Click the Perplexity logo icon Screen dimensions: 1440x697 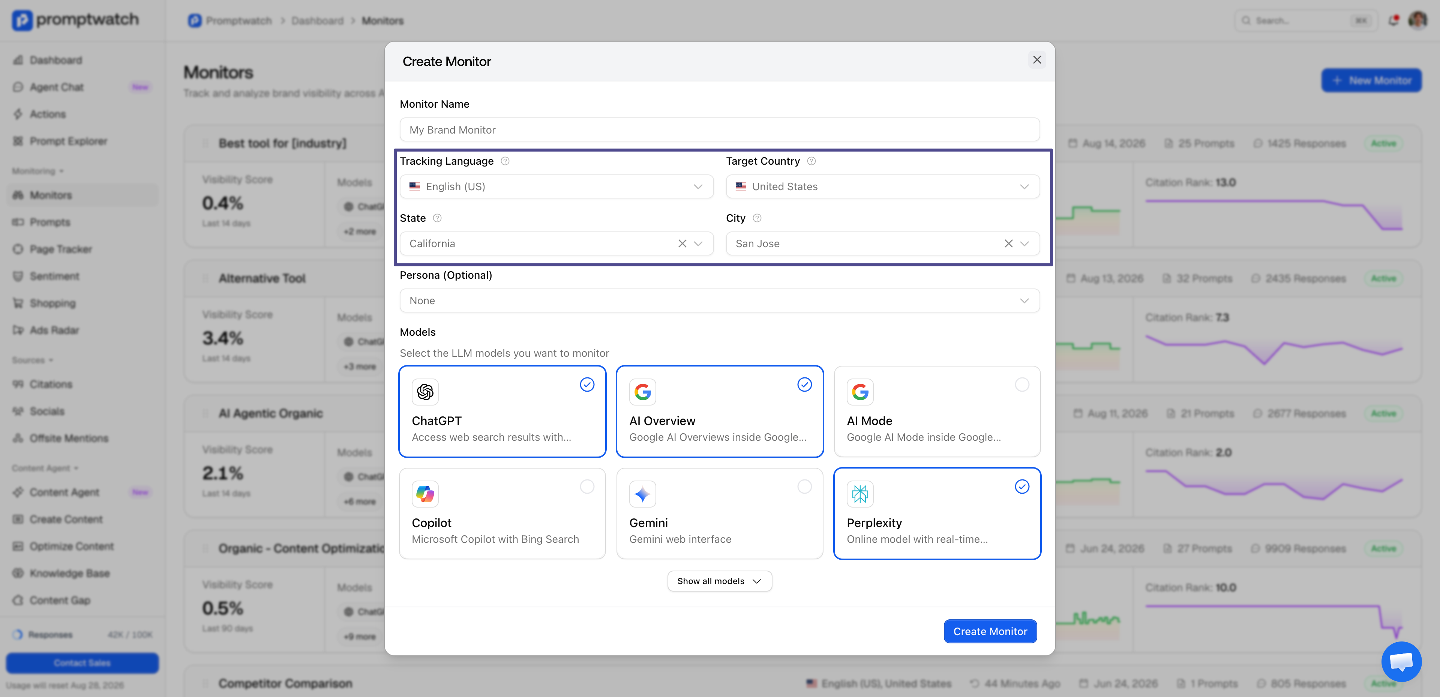pos(860,494)
